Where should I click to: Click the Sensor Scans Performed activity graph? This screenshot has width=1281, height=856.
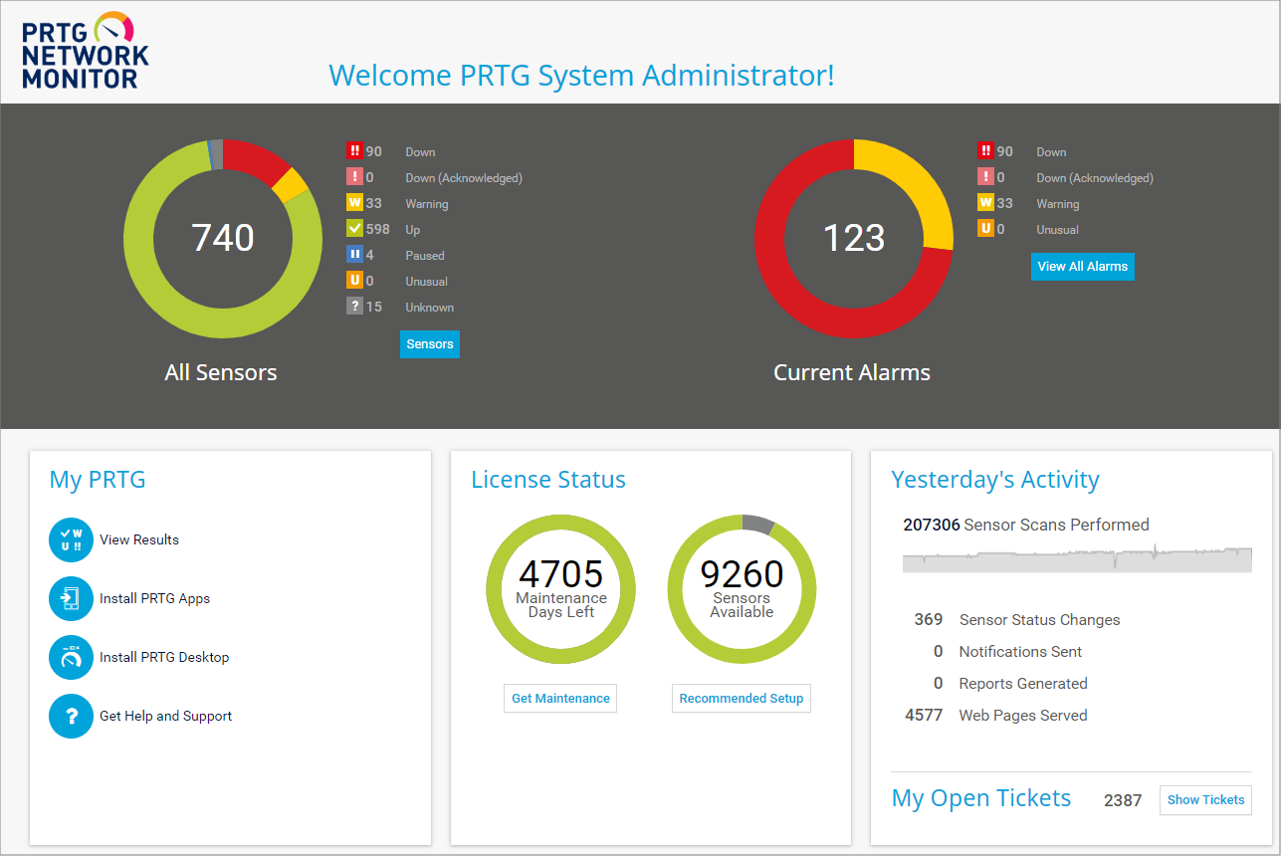click(x=1077, y=558)
